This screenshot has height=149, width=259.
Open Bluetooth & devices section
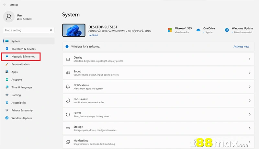[23, 49]
